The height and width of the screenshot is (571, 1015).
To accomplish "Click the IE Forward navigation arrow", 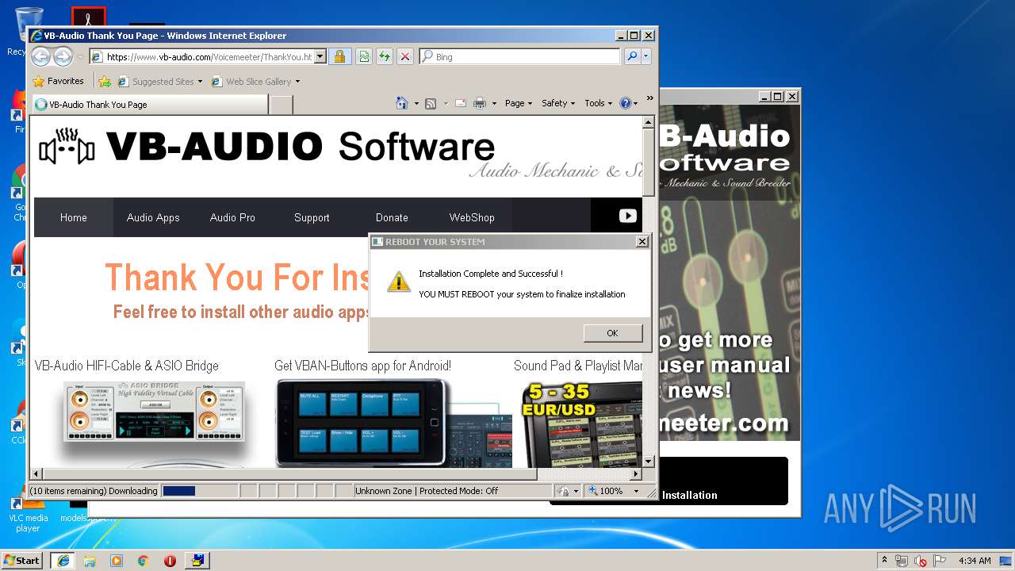I will tap(63, 56).
